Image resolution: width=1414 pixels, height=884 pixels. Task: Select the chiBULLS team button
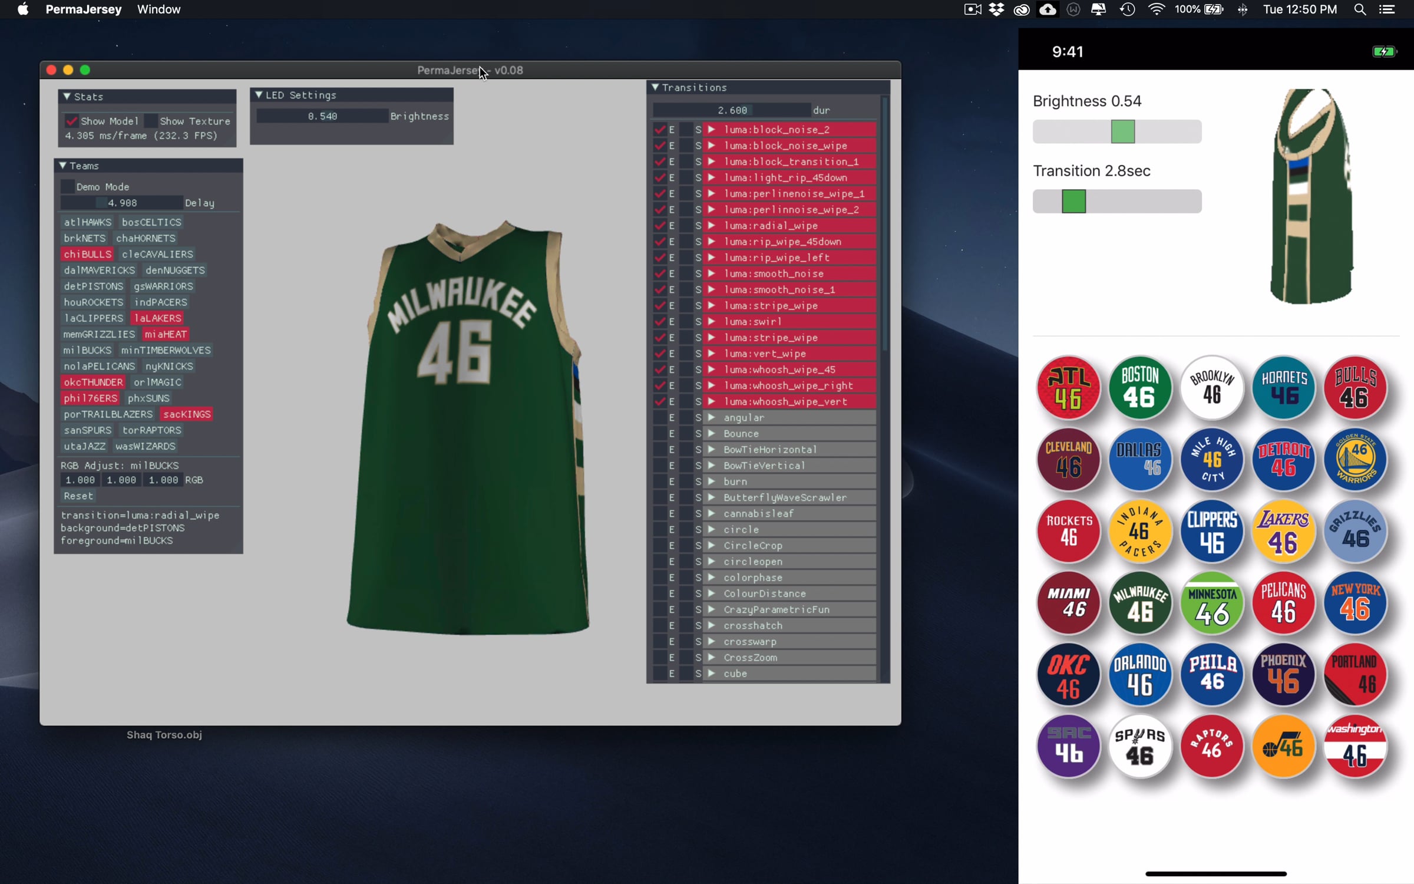click(x=87, y=254)
